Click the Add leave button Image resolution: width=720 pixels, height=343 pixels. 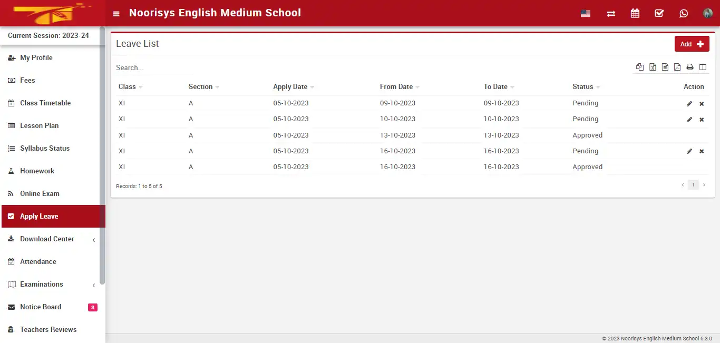(x=692, y=44)
